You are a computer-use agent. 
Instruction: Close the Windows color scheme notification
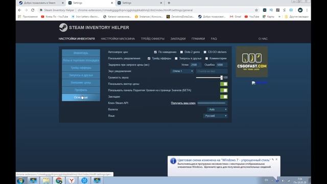(276, 159)
